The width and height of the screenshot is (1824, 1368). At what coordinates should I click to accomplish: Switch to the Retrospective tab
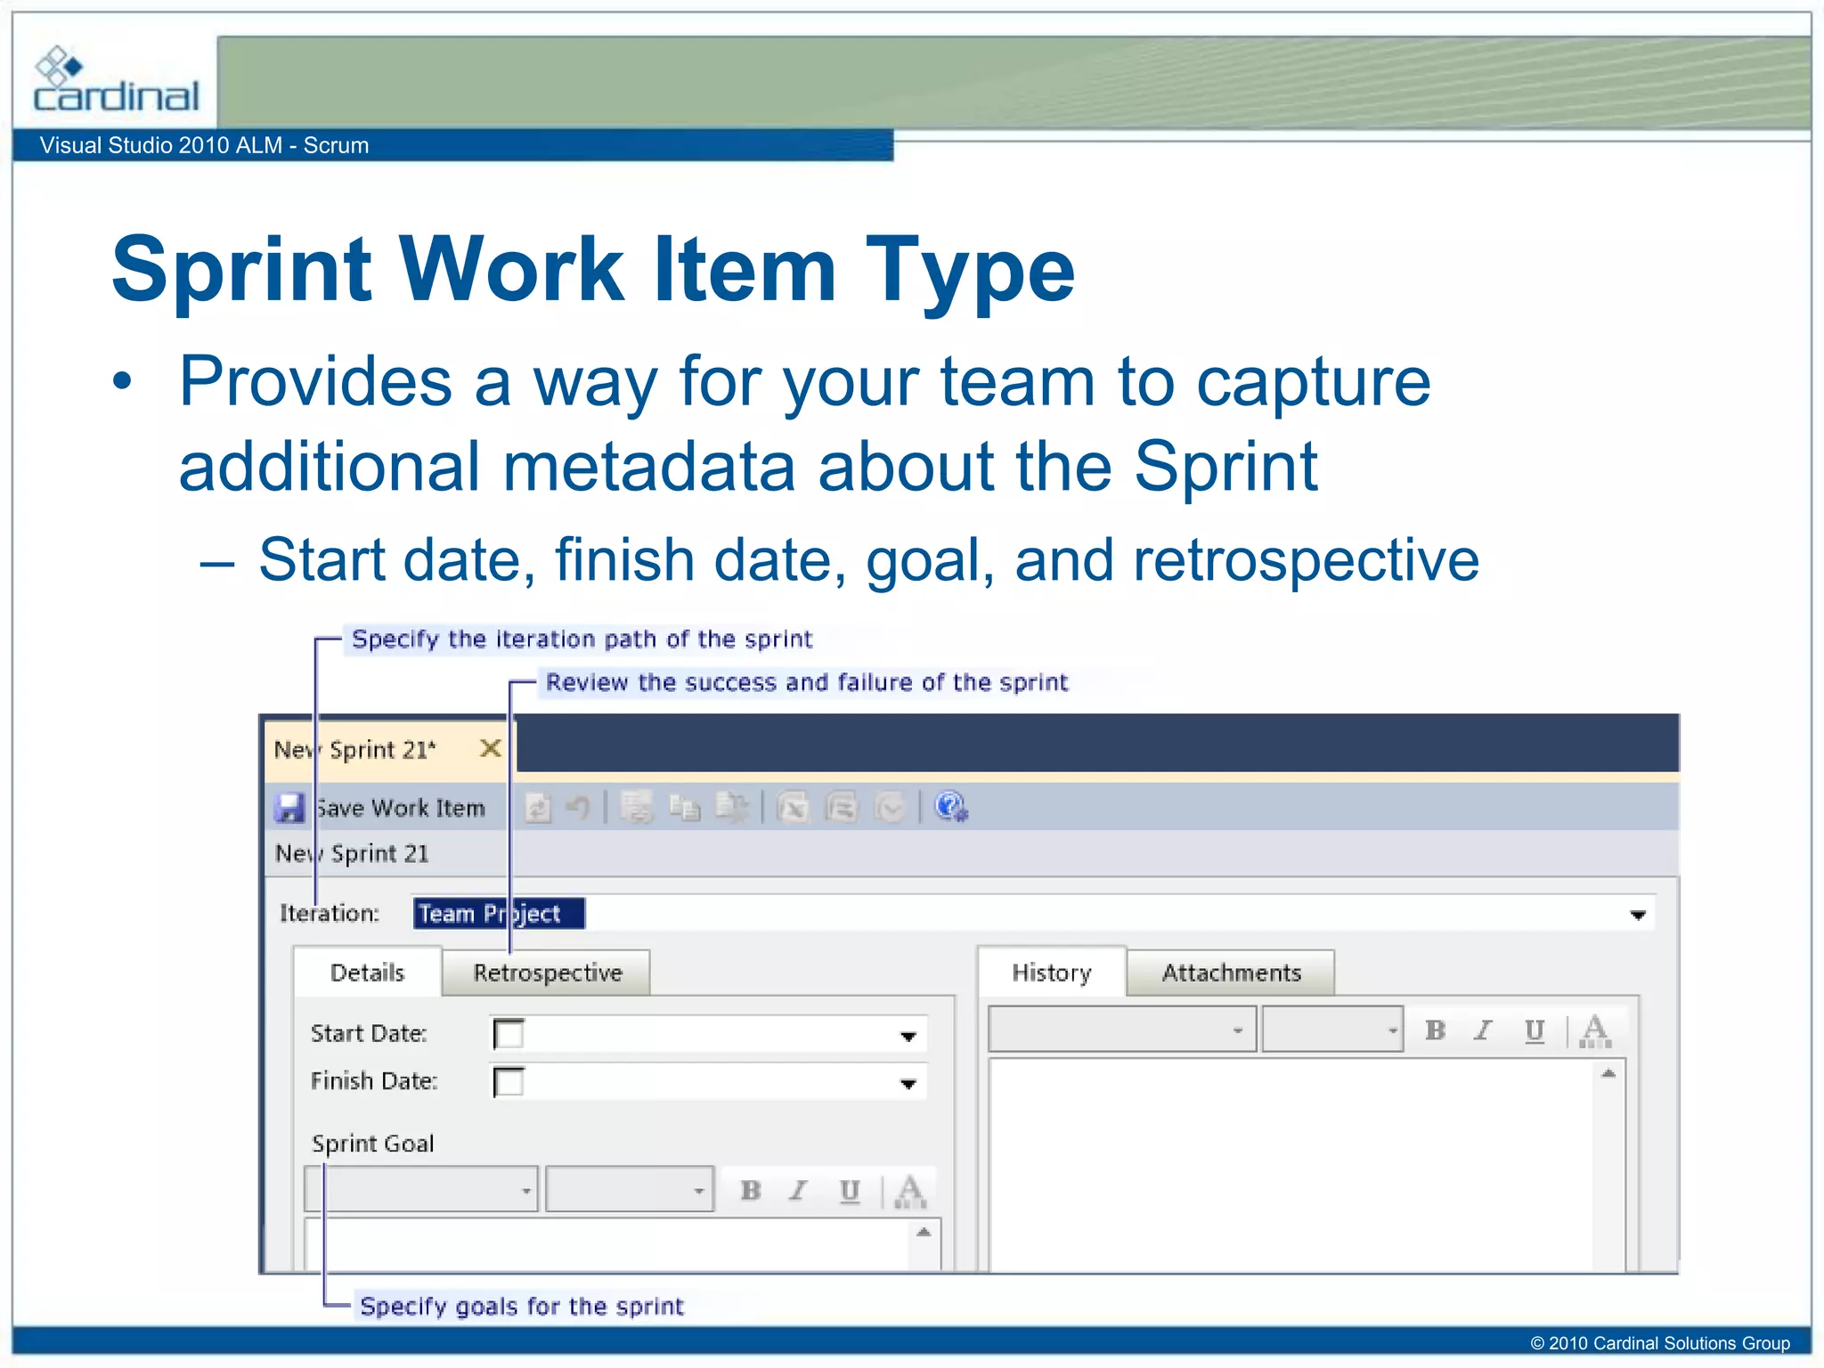click(x=547, y=973)
